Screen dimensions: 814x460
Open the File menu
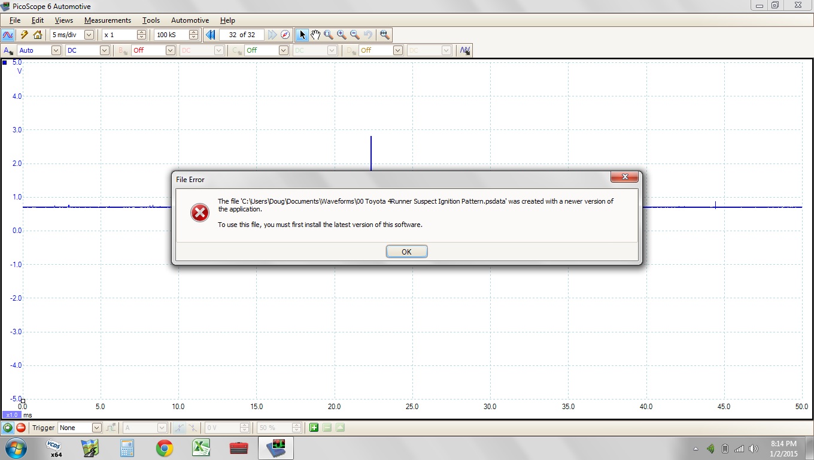(15, 20)
